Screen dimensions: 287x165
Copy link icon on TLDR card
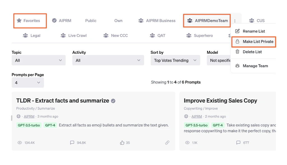coord(167,143)
